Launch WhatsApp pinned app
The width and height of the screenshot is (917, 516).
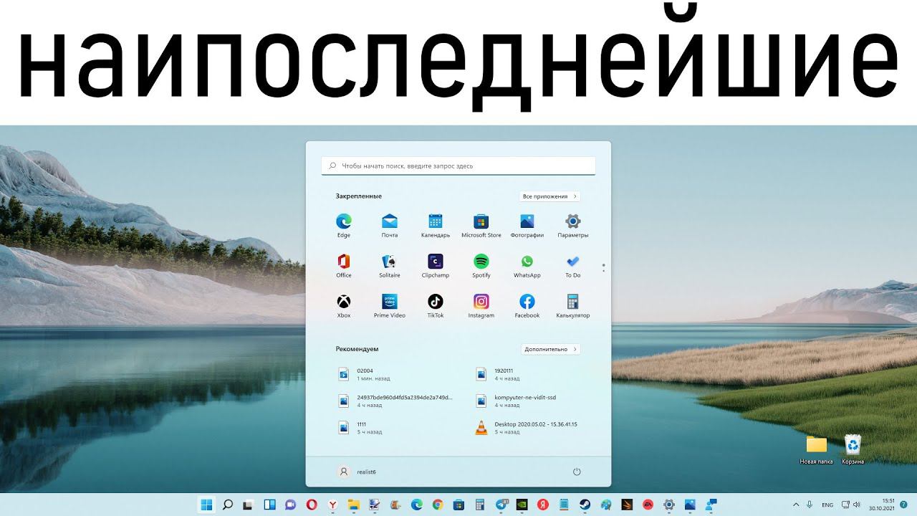(x=527, y=265)
